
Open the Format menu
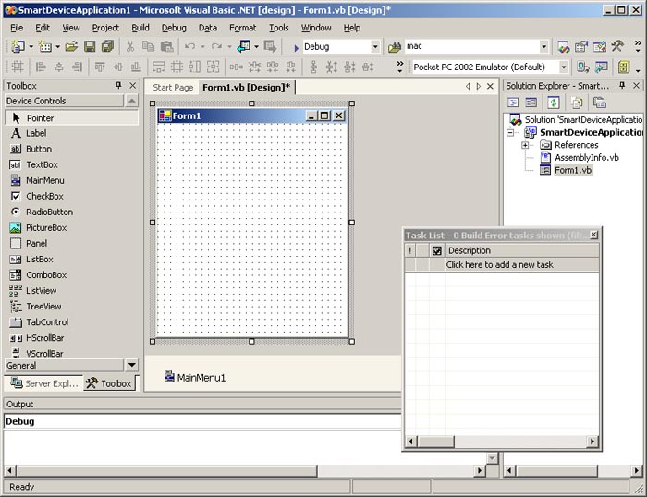pyautogui.click(x=242, y=28)
